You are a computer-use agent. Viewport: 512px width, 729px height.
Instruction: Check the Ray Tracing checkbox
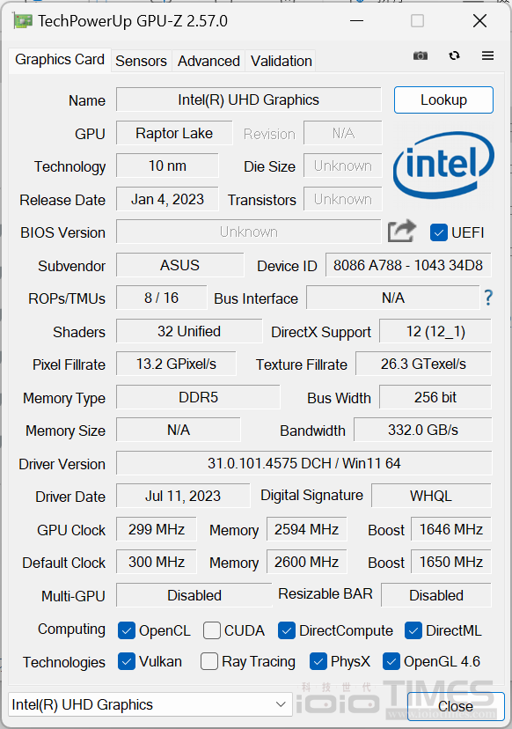(x=209, y=661)
